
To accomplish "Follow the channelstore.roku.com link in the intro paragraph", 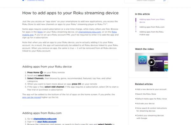I will point(90,32).
